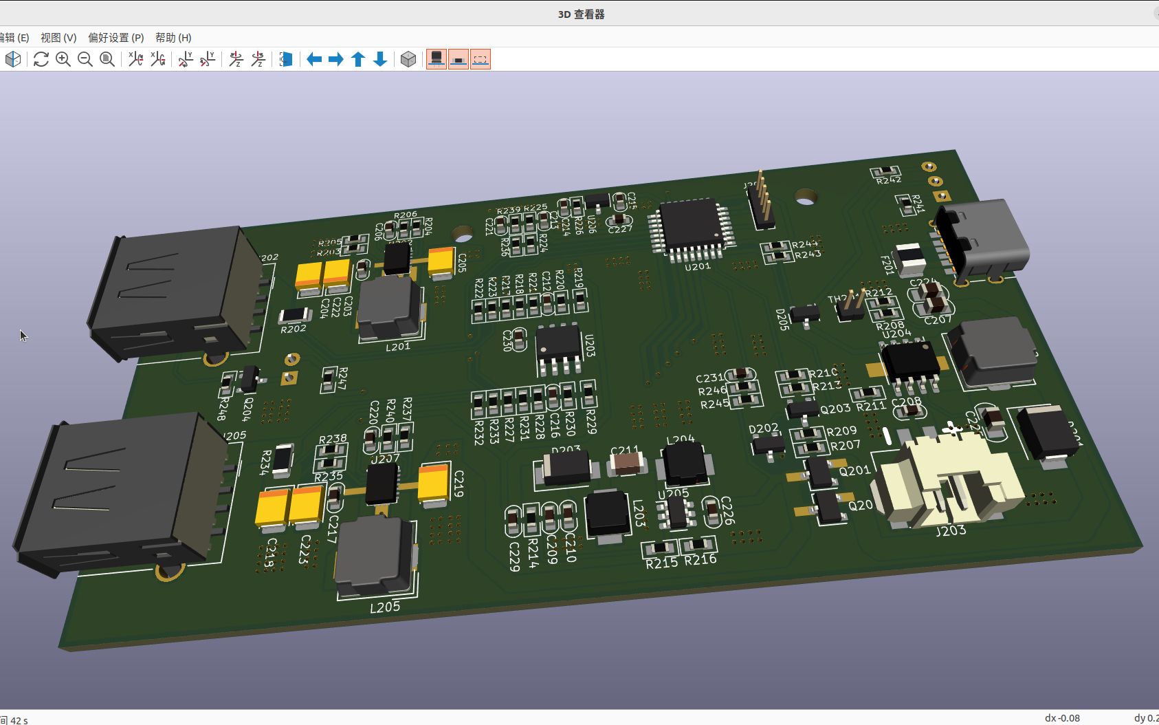Fit the board to the window with the zoom-fit icon

pos(107,59)
